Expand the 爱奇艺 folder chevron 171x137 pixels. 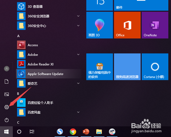pyautogui.click(x=78, y=83)
